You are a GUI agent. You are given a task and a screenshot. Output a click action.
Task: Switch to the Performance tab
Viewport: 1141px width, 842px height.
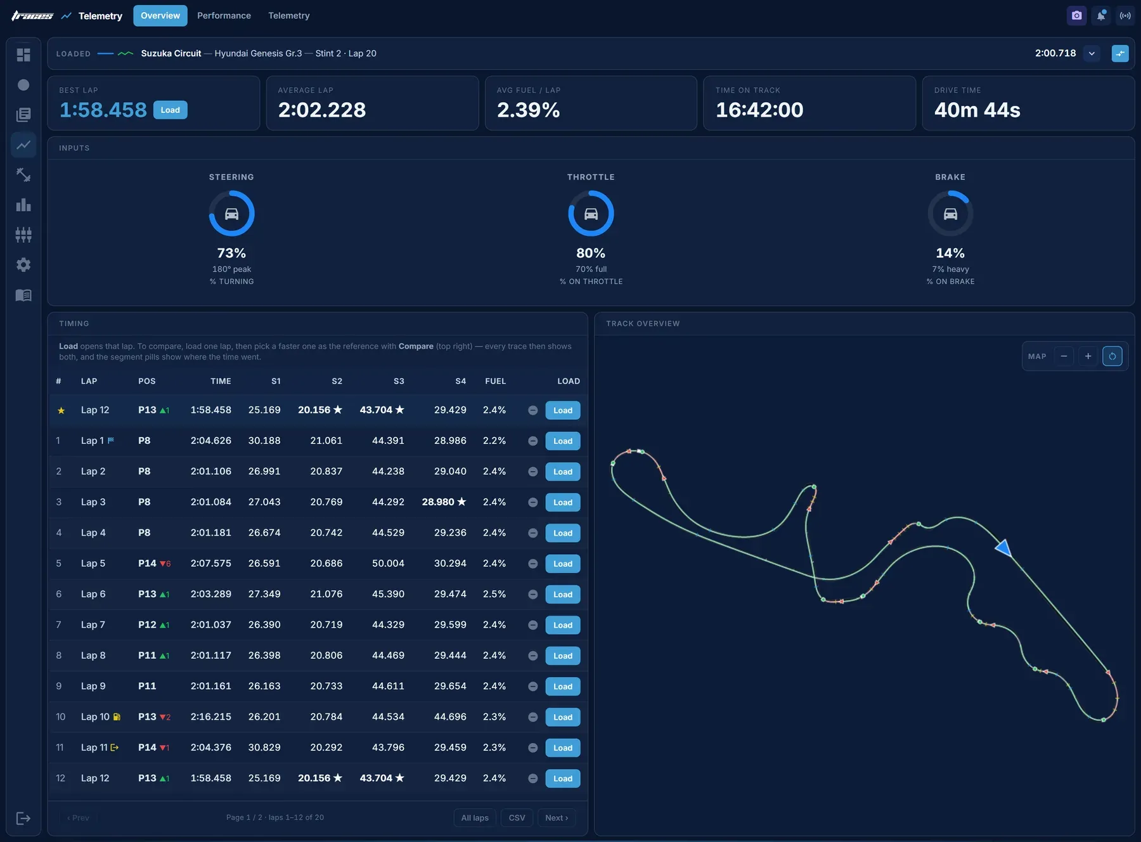[x=224, y=16]
